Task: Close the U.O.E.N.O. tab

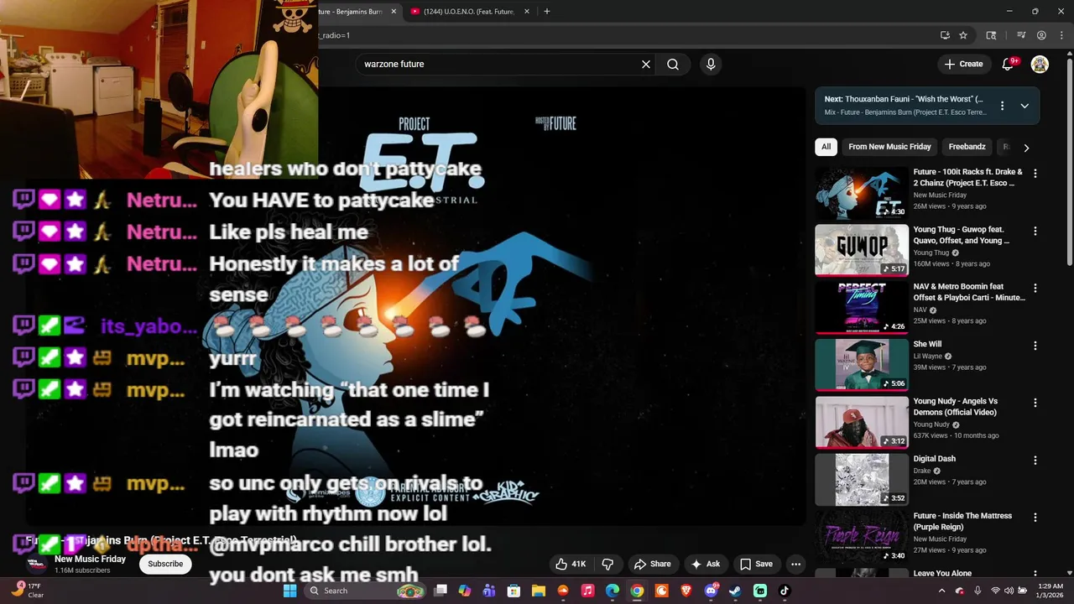Action: point(527,11)
